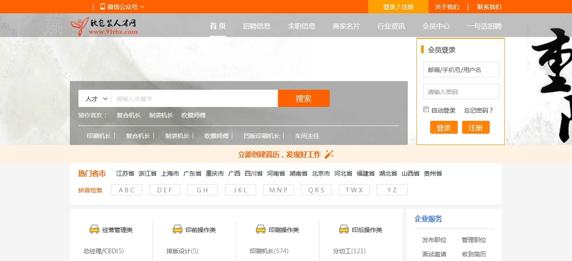Click the orange 登录 button in the login box
This screenshot has width=572, height=261.
point(444,128)
